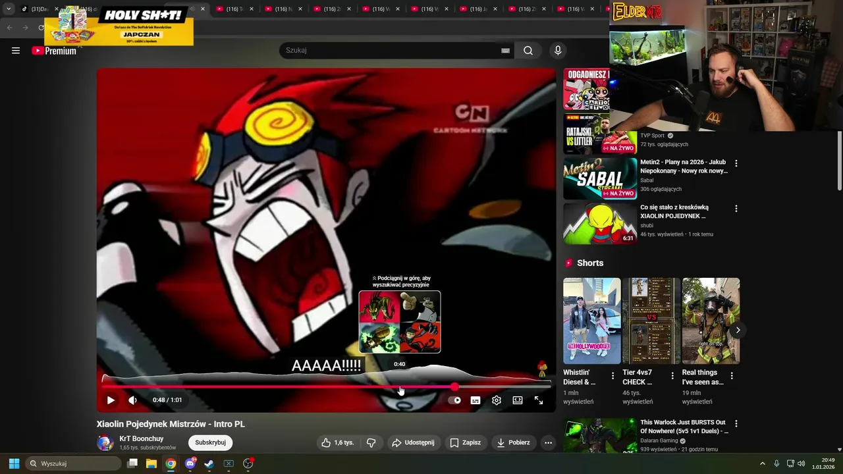Show next Shorts with arrow
843x474 pixels.
[738, 330]
